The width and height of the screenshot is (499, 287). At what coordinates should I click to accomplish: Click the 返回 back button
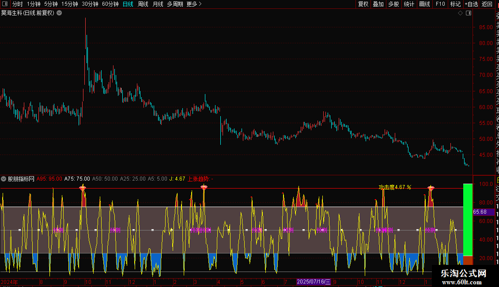tap(487, 4)
